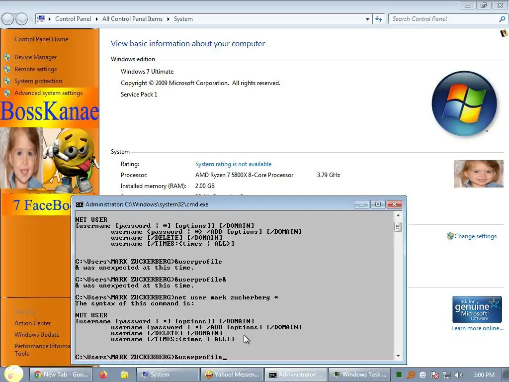Click Control Panel breadcrumb
The image size is (509, 382).
click(73, 19)
